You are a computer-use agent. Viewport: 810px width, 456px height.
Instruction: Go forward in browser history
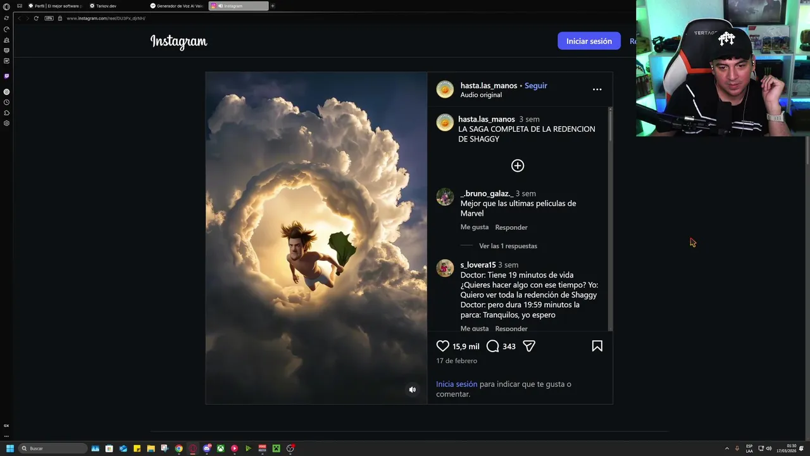tap(27, 18)
